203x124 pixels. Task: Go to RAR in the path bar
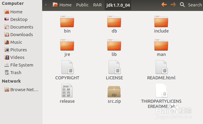pyautogui.click(x=97, y=5)
